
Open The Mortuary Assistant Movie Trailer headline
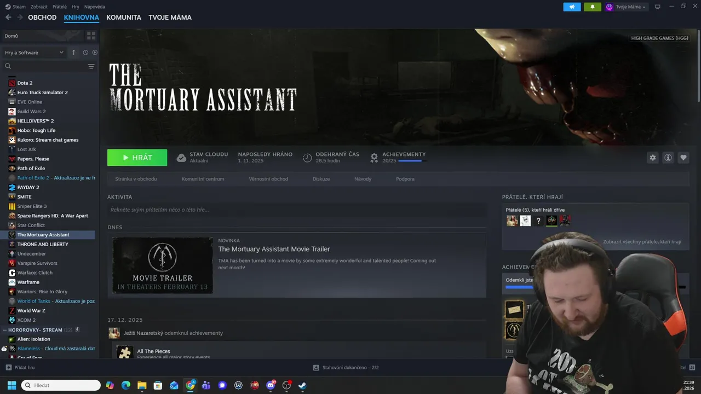coord(274,249)
